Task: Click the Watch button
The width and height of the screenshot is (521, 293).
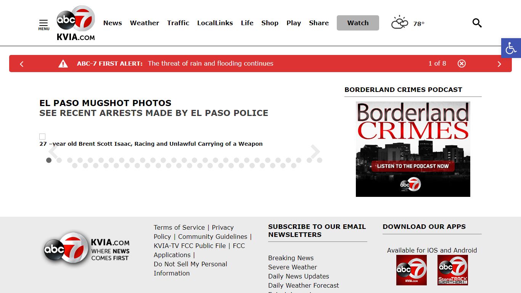Action: pos(358,23)
